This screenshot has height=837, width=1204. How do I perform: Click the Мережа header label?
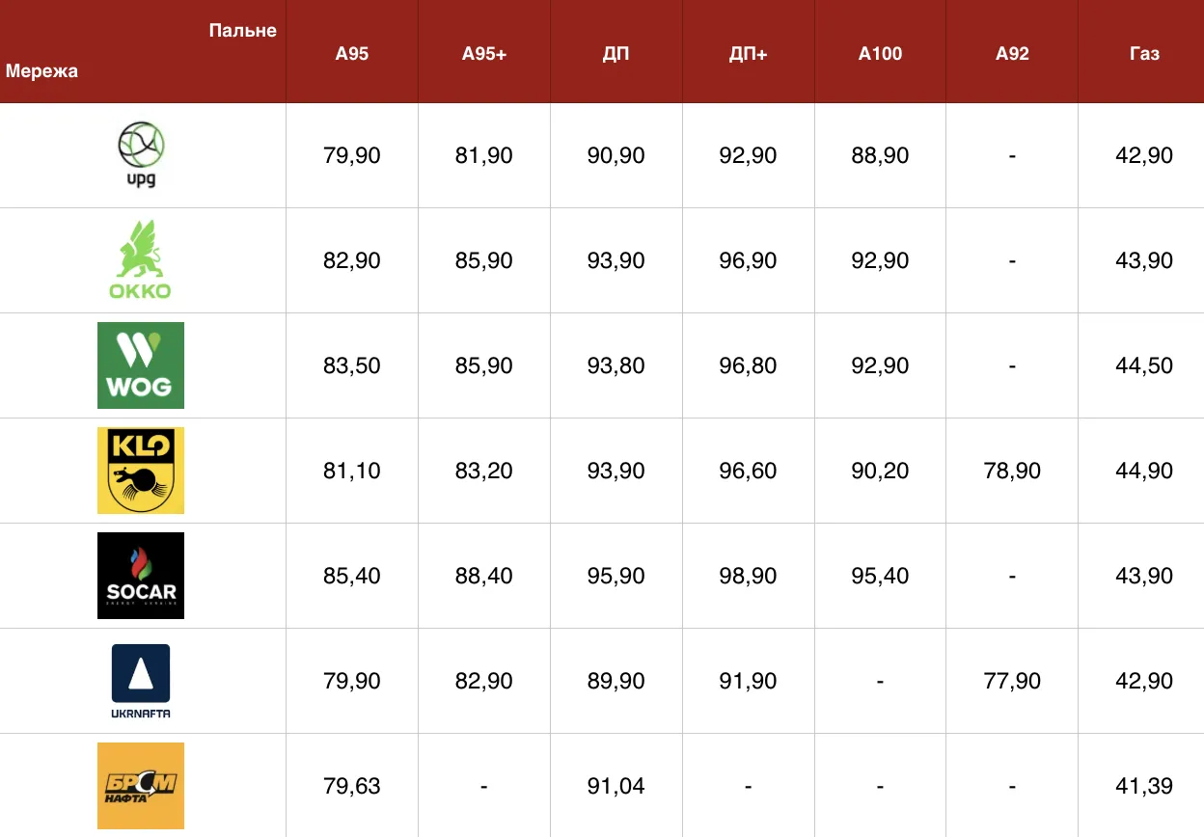tap(42, 70)
